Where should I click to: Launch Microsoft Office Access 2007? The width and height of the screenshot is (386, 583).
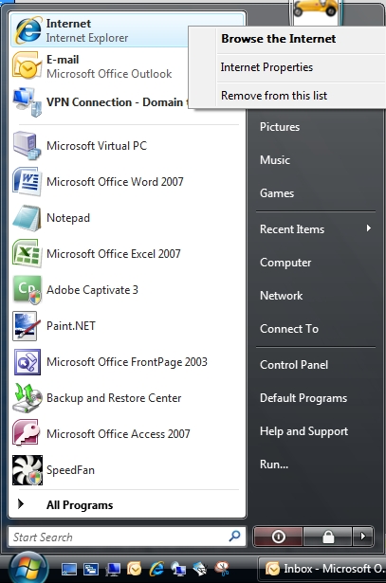[x=126, y=434]
